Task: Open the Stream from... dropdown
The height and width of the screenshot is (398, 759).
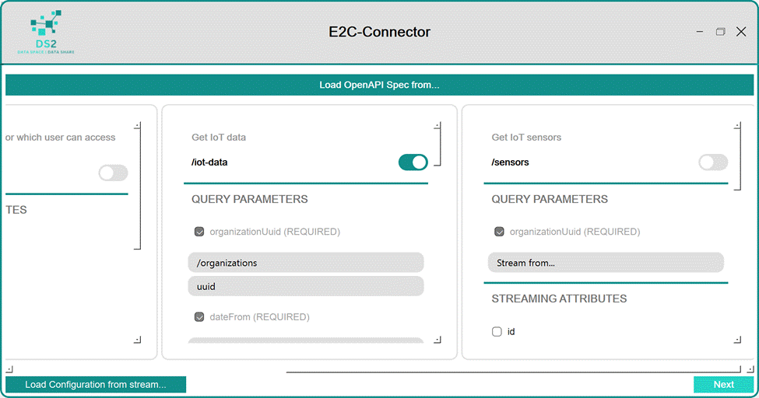Action: click(x=605, y=263)
